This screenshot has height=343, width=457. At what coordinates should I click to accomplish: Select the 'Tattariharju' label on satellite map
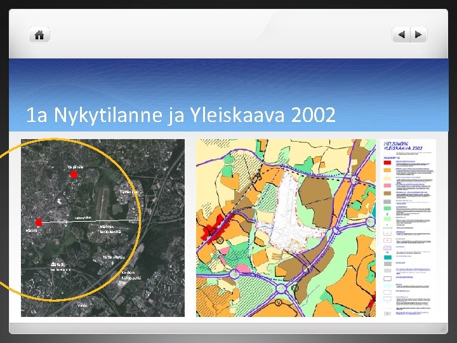coord(114,257)
